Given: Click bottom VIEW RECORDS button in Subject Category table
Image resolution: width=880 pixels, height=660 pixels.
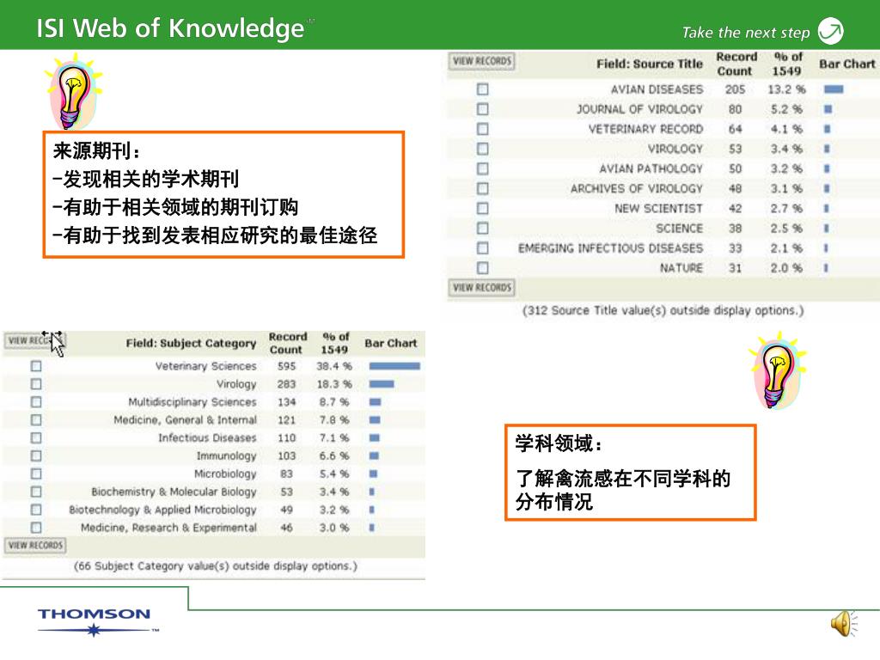Looking at the screenshot, I should pos(34,545).
